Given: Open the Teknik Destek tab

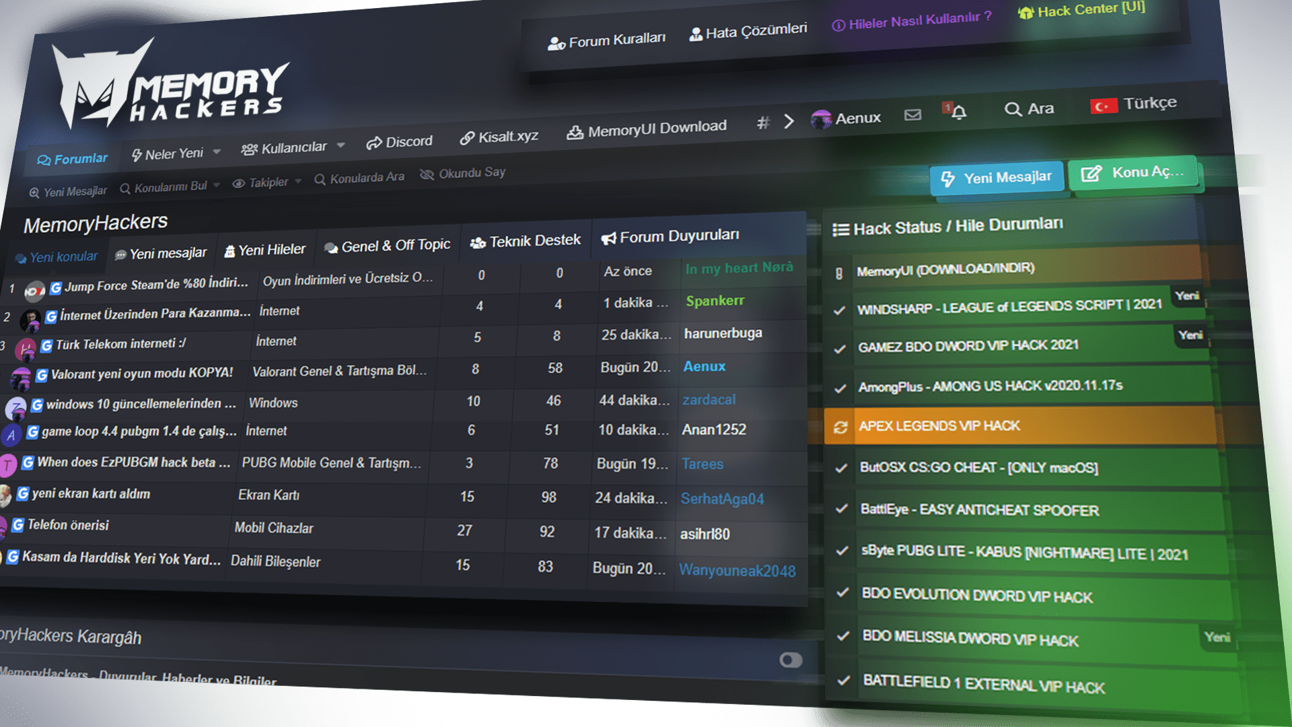Looking at the screenshot, I should (526, 241).
